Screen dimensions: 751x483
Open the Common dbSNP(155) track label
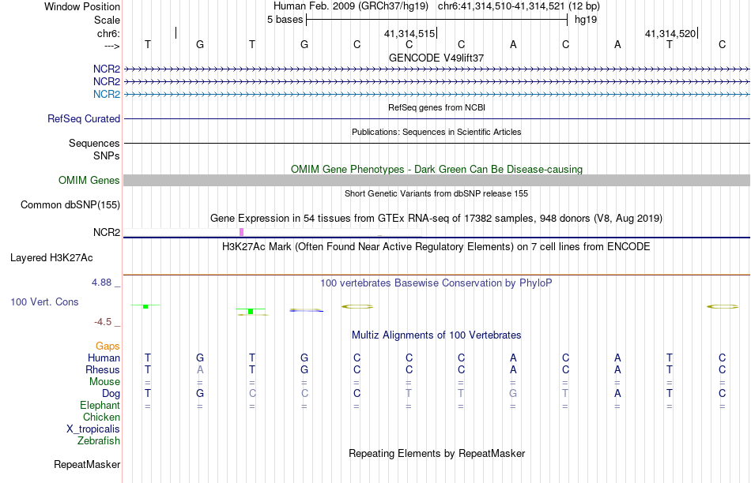pos(70,204)
